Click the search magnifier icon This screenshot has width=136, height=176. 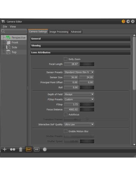coord(3,31)
